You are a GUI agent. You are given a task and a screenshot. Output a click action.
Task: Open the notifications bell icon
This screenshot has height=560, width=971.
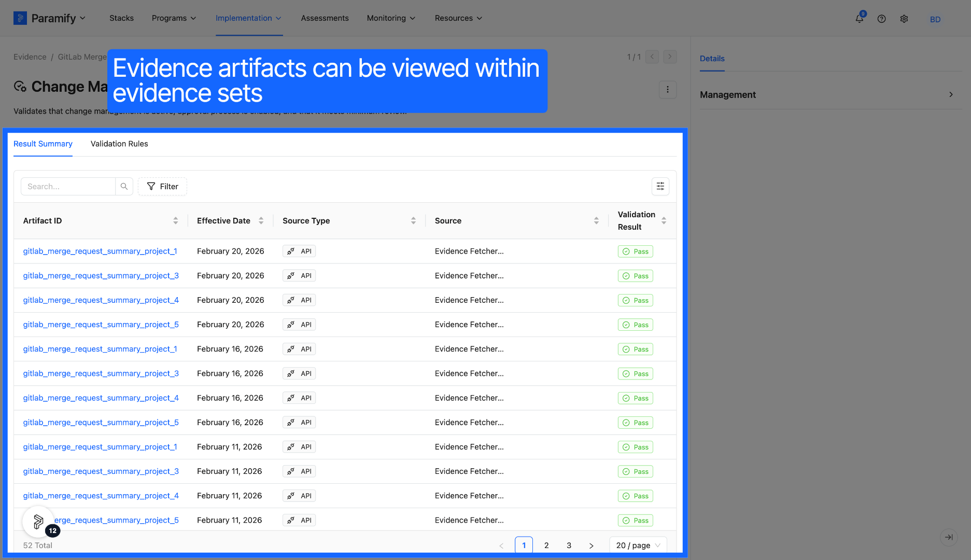click(x=860, y=18)
